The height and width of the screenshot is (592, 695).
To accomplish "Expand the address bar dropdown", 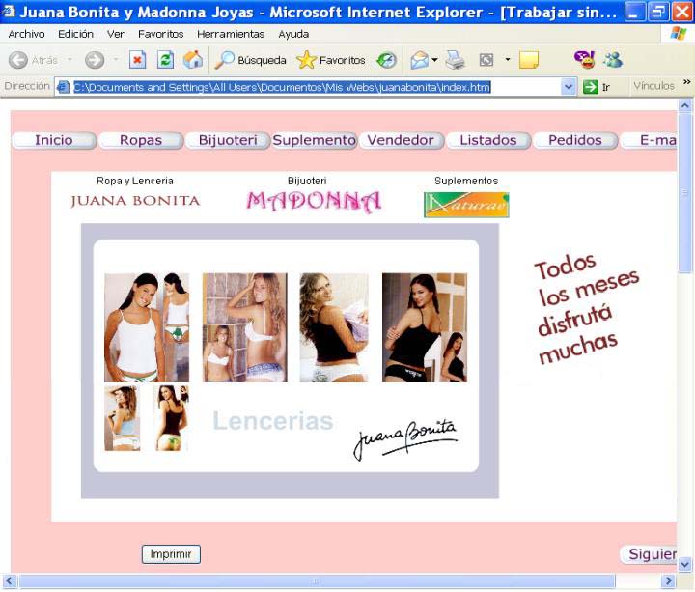I will coord(569,87).
